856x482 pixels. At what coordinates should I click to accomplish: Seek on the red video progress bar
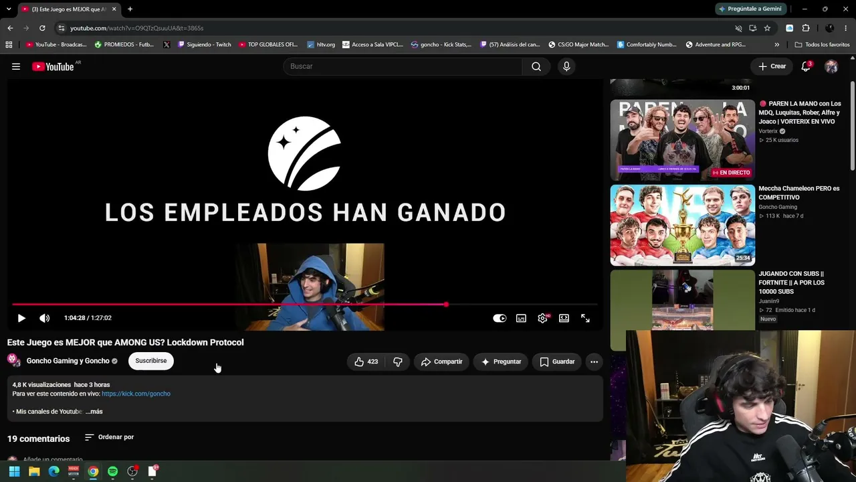(x=305, y=305)
